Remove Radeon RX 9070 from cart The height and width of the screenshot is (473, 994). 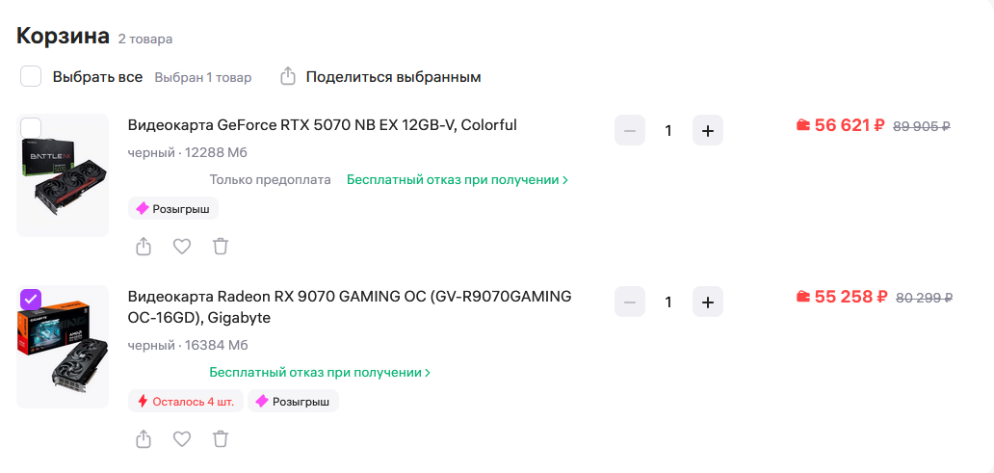coord(221,439)
